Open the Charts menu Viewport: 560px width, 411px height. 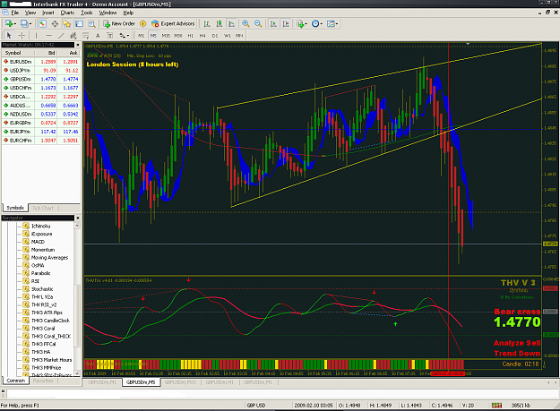point(67,13)
